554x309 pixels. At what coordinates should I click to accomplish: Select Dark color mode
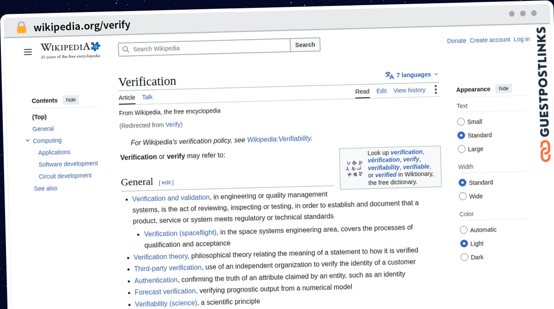coord(464,257)
